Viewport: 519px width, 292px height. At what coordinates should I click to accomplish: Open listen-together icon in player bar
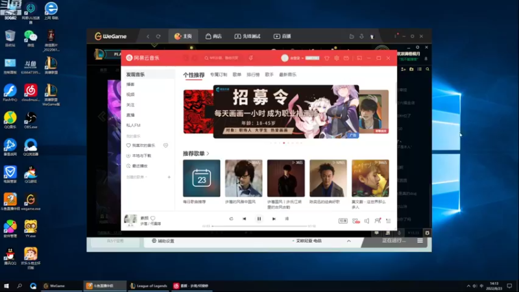378,221
